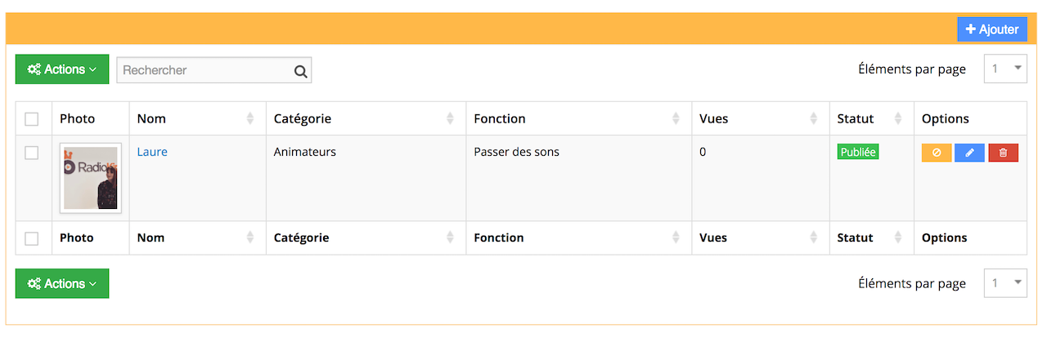Sort by Statut using header sort arrows
Image resolution: width=1047 pixels, height=342 pixels.
click(x=898, y=118)
